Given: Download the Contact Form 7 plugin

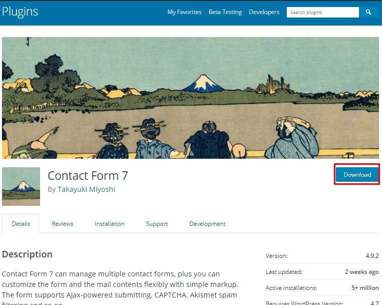Looking at the screenshot, I should pyautogui.click(x=357, y=174).
